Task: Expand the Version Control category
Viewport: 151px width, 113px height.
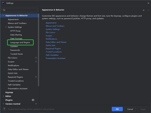Action: point(3,104)
